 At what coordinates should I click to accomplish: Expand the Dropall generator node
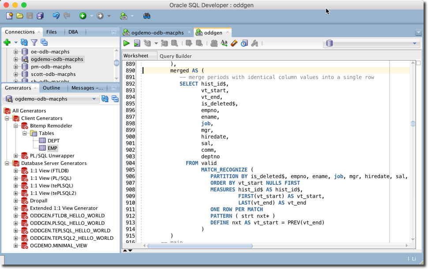pos(16,201)
